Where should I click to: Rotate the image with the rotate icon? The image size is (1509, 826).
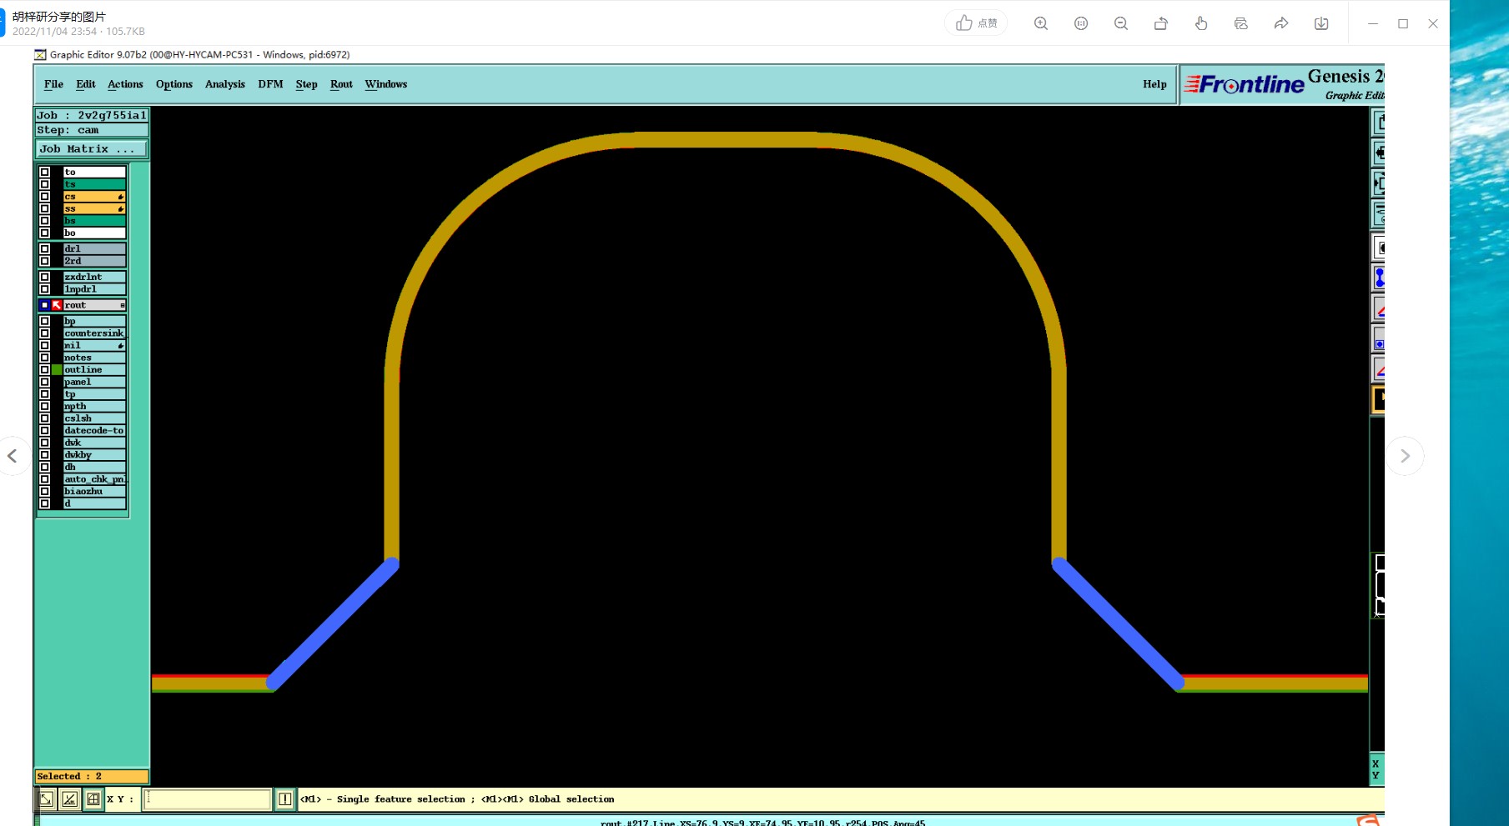coord(1161,23)
